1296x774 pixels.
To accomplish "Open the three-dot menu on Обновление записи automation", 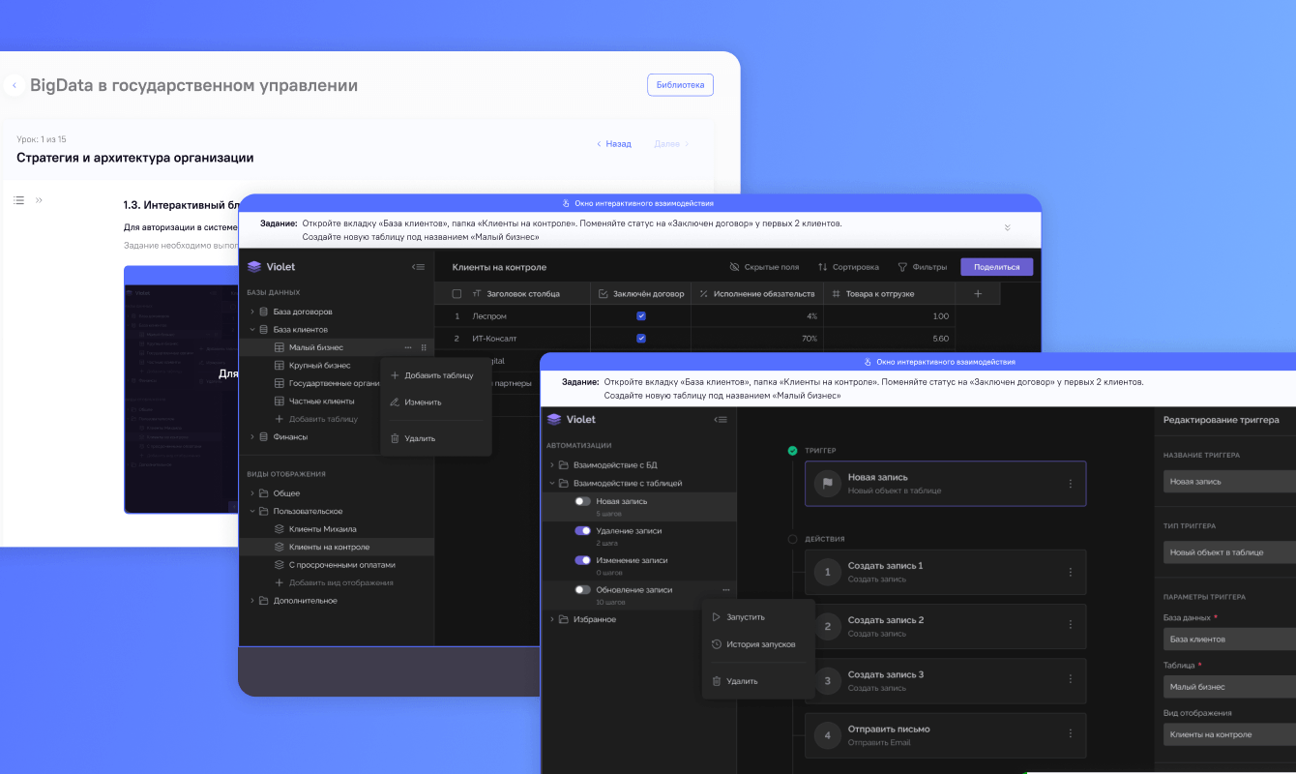I will click(725, 590).
